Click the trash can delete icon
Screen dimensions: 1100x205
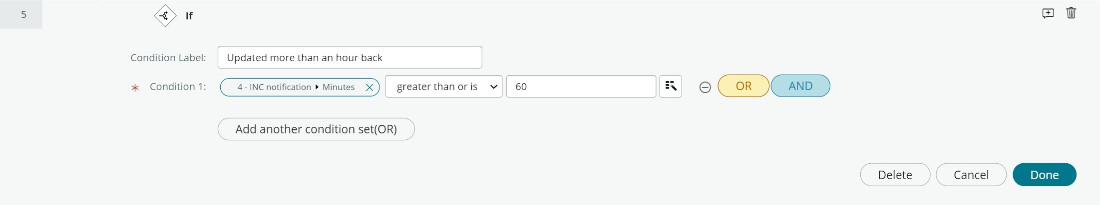[x=1071, y=13]
